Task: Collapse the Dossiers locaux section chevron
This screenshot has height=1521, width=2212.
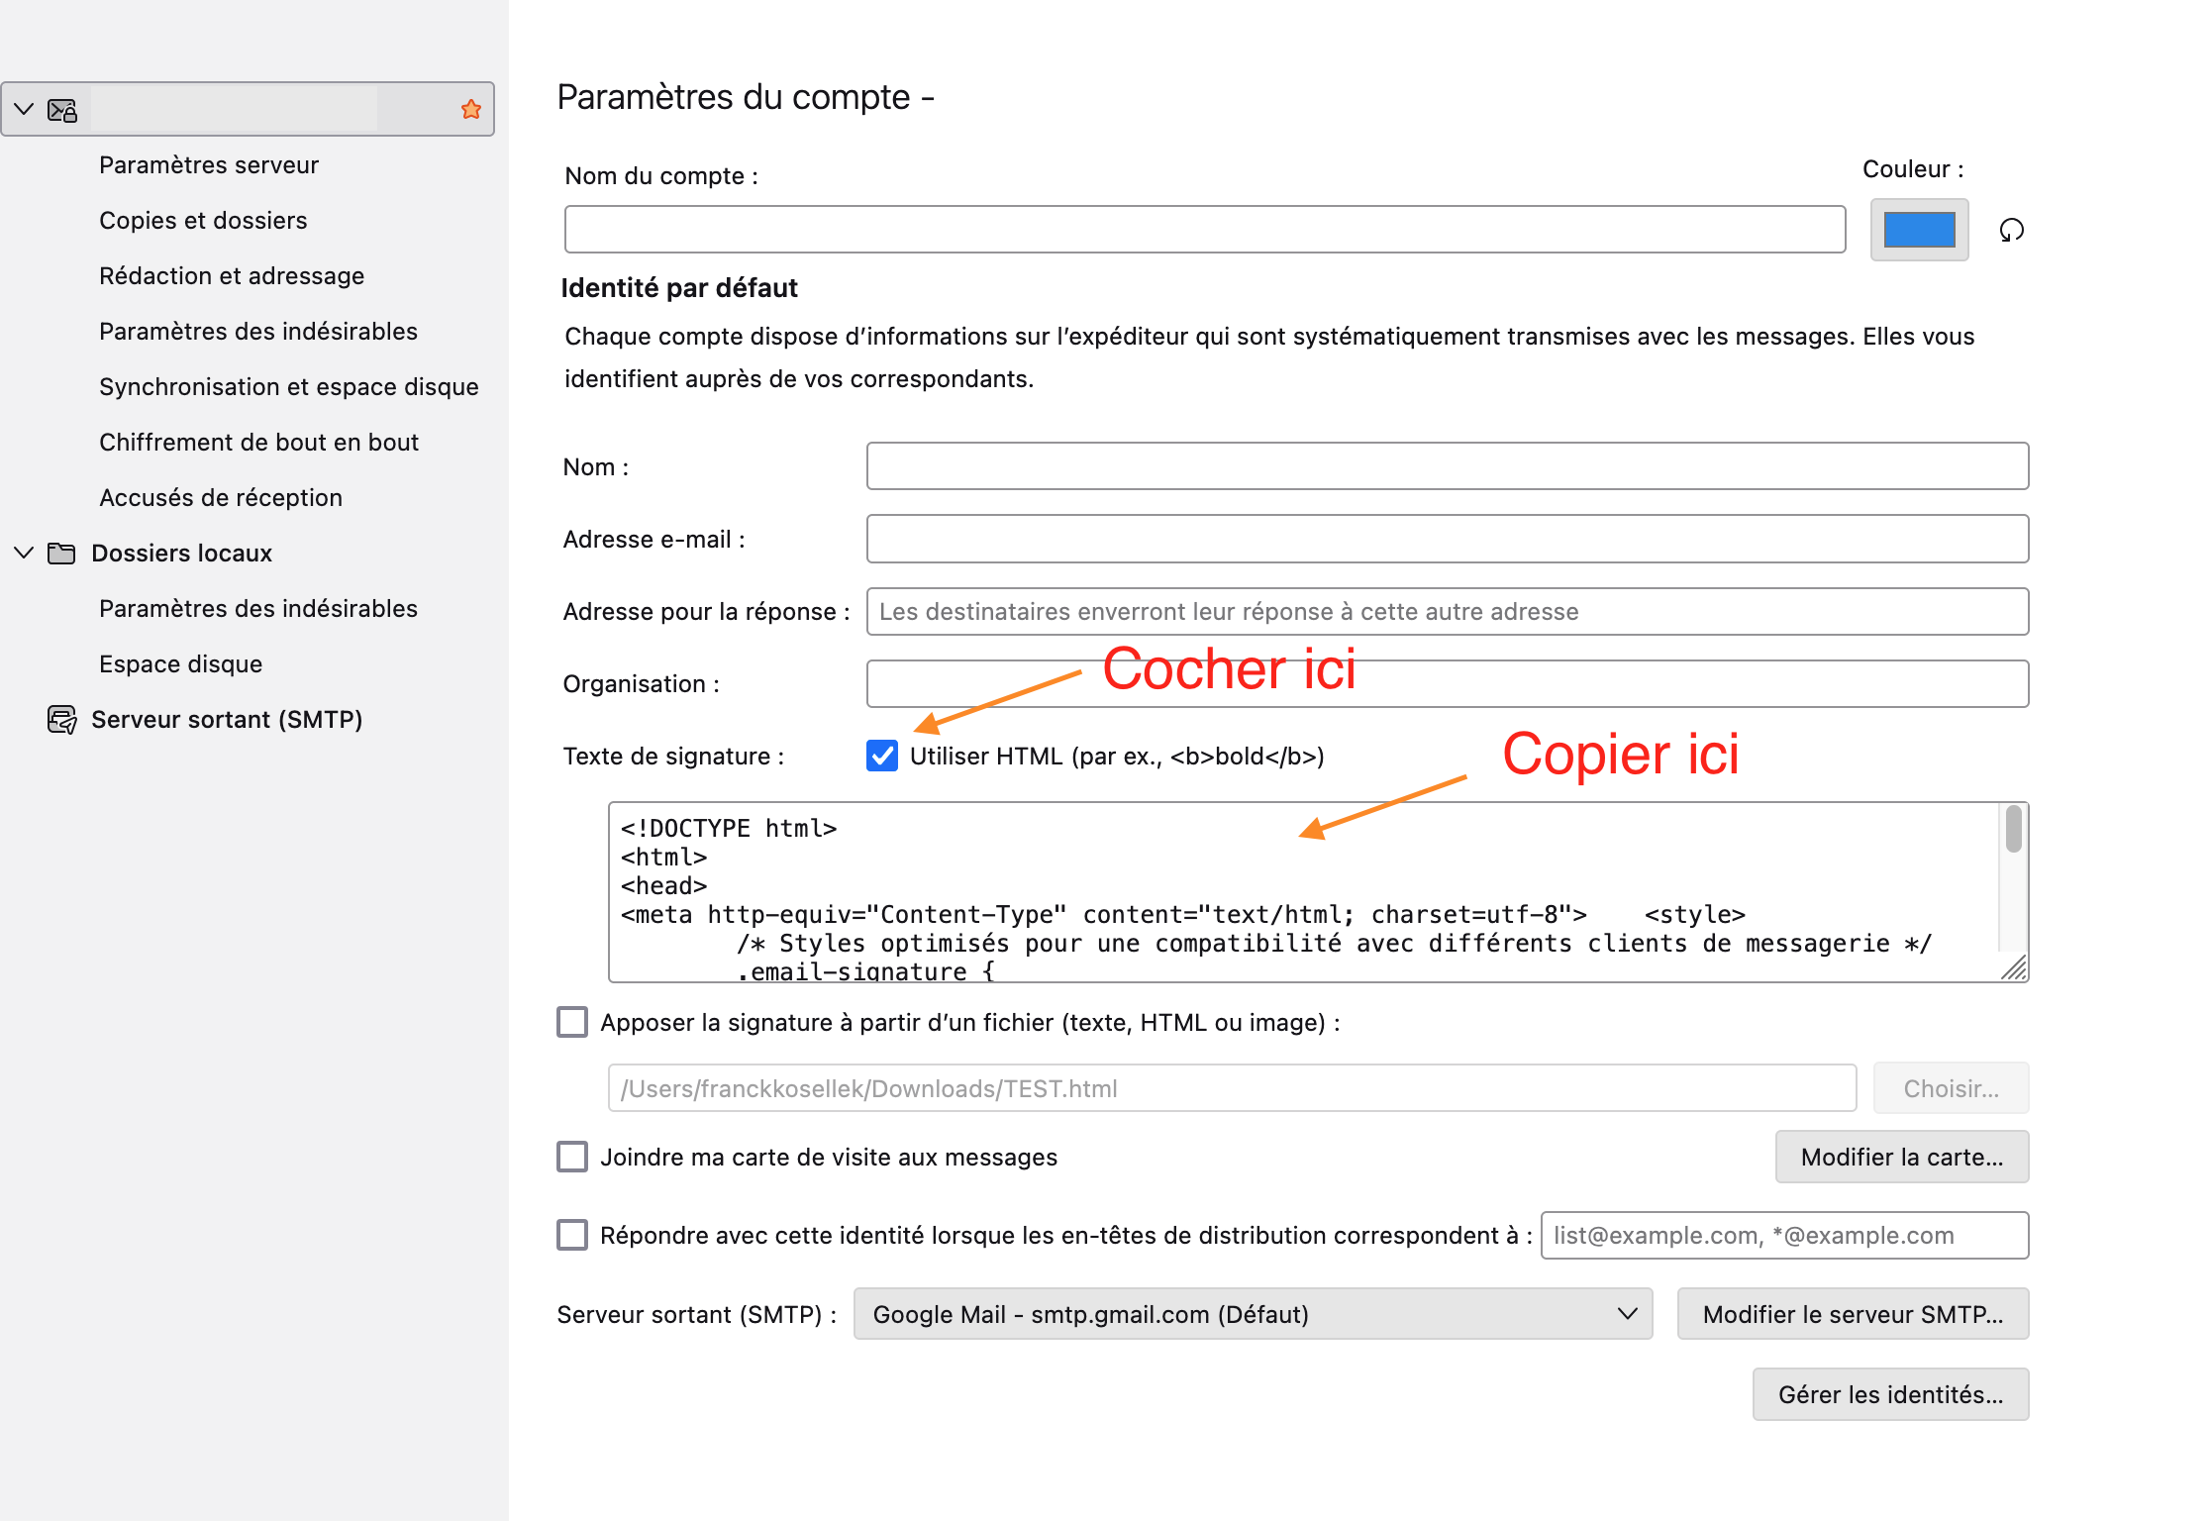Action: point(24,553)
